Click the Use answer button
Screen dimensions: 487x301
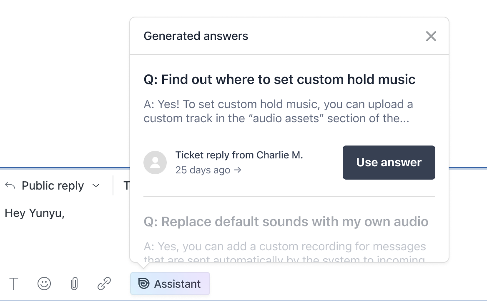pos(389,163)
